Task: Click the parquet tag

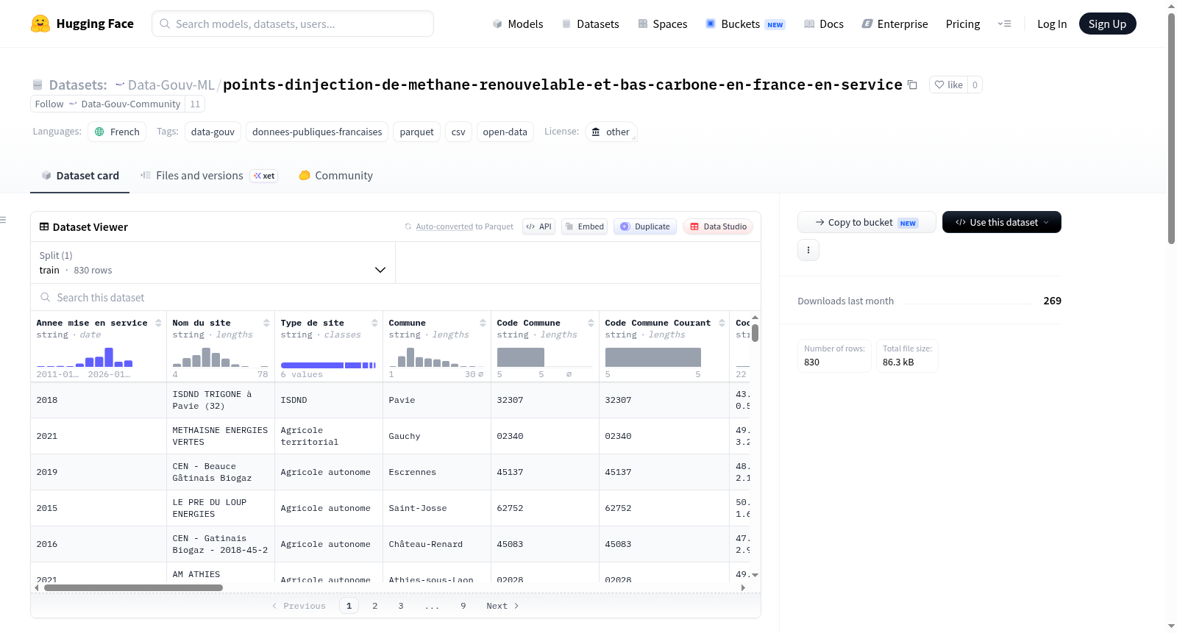Action: [x=416, y=132]
